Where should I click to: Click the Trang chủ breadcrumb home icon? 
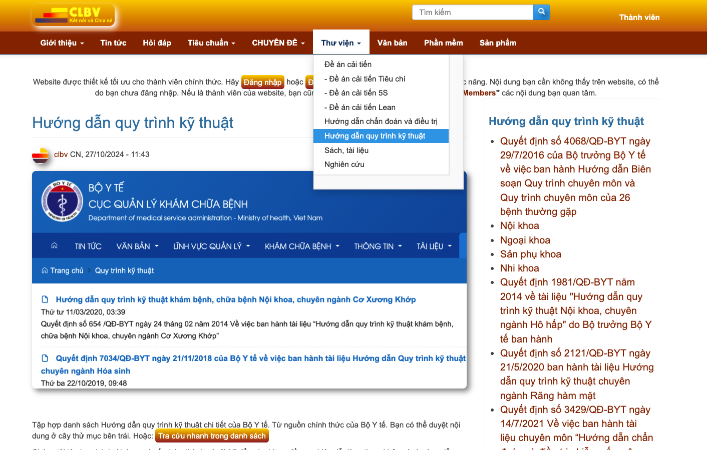pyautogui.click(x=45, y=270)
